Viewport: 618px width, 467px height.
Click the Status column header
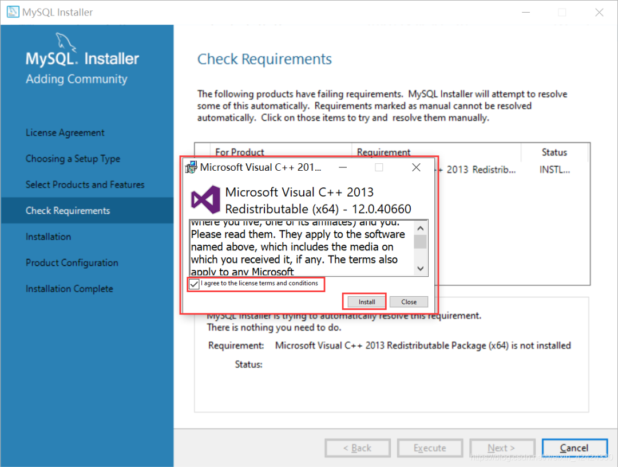pos(554,152)
